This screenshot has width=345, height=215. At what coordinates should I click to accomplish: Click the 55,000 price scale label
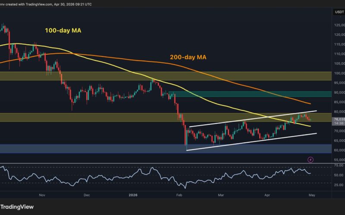(339, 160)
